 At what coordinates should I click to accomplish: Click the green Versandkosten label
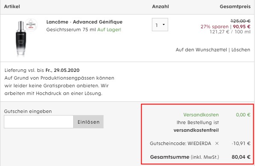point(201,115)
